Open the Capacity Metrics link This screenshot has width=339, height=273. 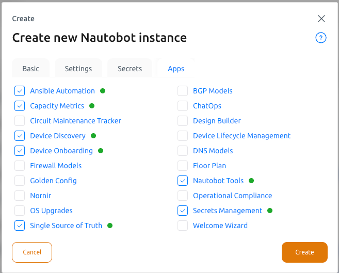pyautogui.click(x=57, y=106)
